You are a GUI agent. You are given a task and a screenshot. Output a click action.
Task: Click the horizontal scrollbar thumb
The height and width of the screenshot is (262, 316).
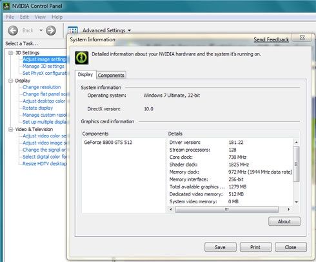(227, 209)
